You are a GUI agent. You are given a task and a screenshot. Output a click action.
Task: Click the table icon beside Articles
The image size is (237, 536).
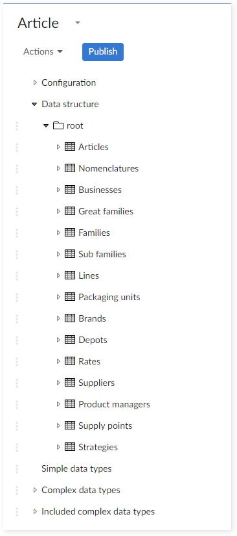point(70,147)
